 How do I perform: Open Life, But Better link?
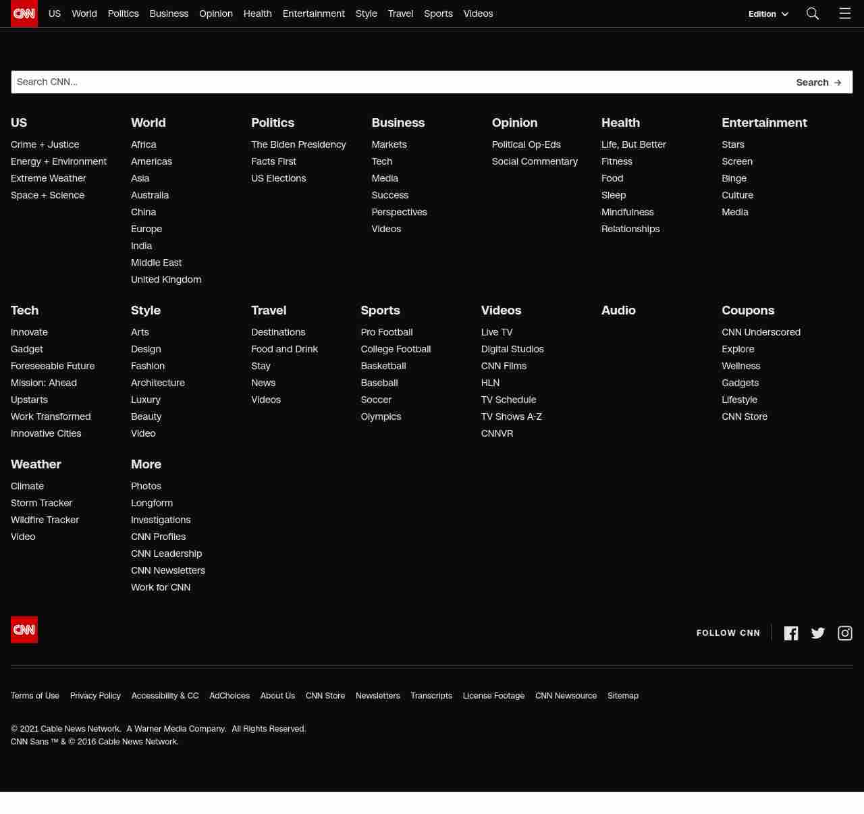634,144
